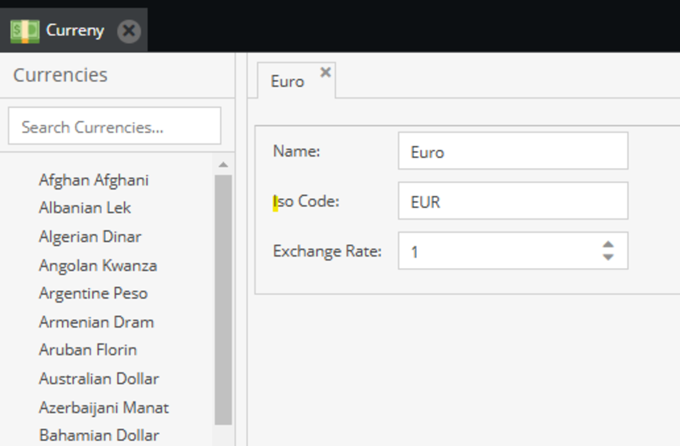The height and width of the screenshot is (446, 680).
Task: Click the currency list scrollbar thumb
Action: 224,300
